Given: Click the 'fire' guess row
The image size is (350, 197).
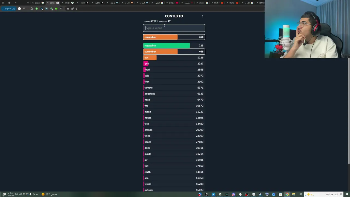Looking at the screenshot, I should 174,106.
